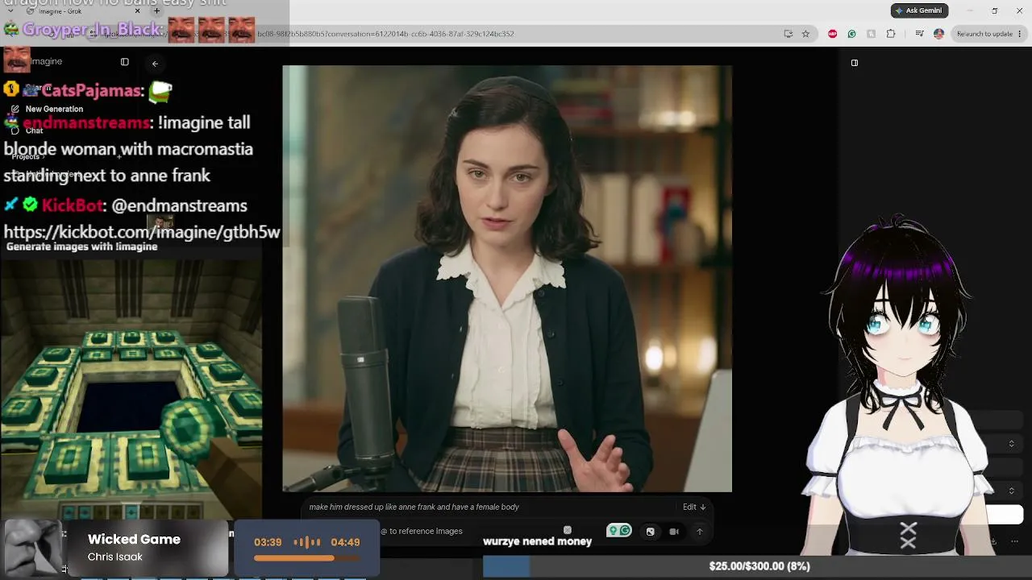Close the Imagine - Grok tab

tap(137, 11)
